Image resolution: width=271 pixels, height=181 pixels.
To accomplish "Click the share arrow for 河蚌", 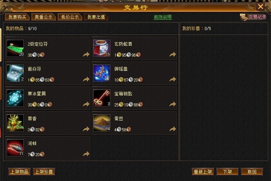I will (86, 154).
